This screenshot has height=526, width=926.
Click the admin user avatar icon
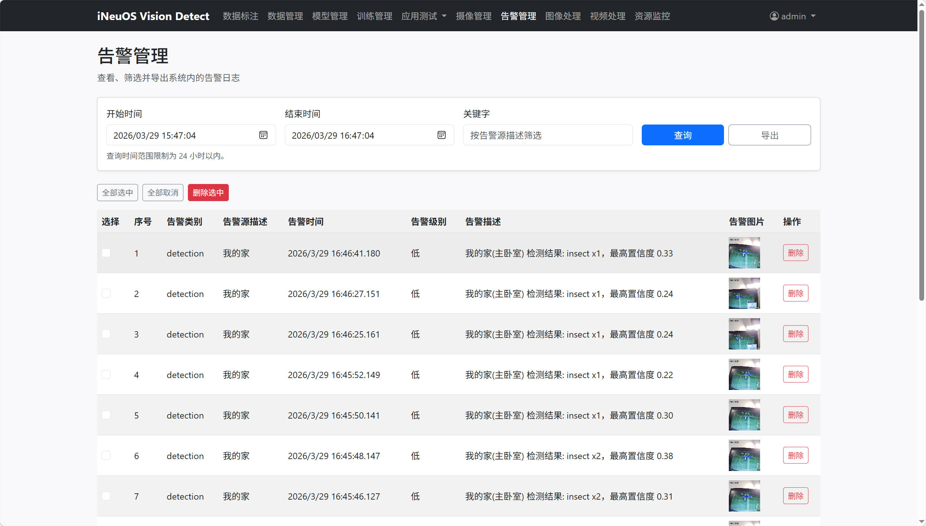(x=774, y=16)
